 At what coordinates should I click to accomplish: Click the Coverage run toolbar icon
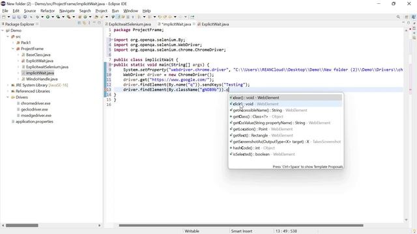coord(58,17)
